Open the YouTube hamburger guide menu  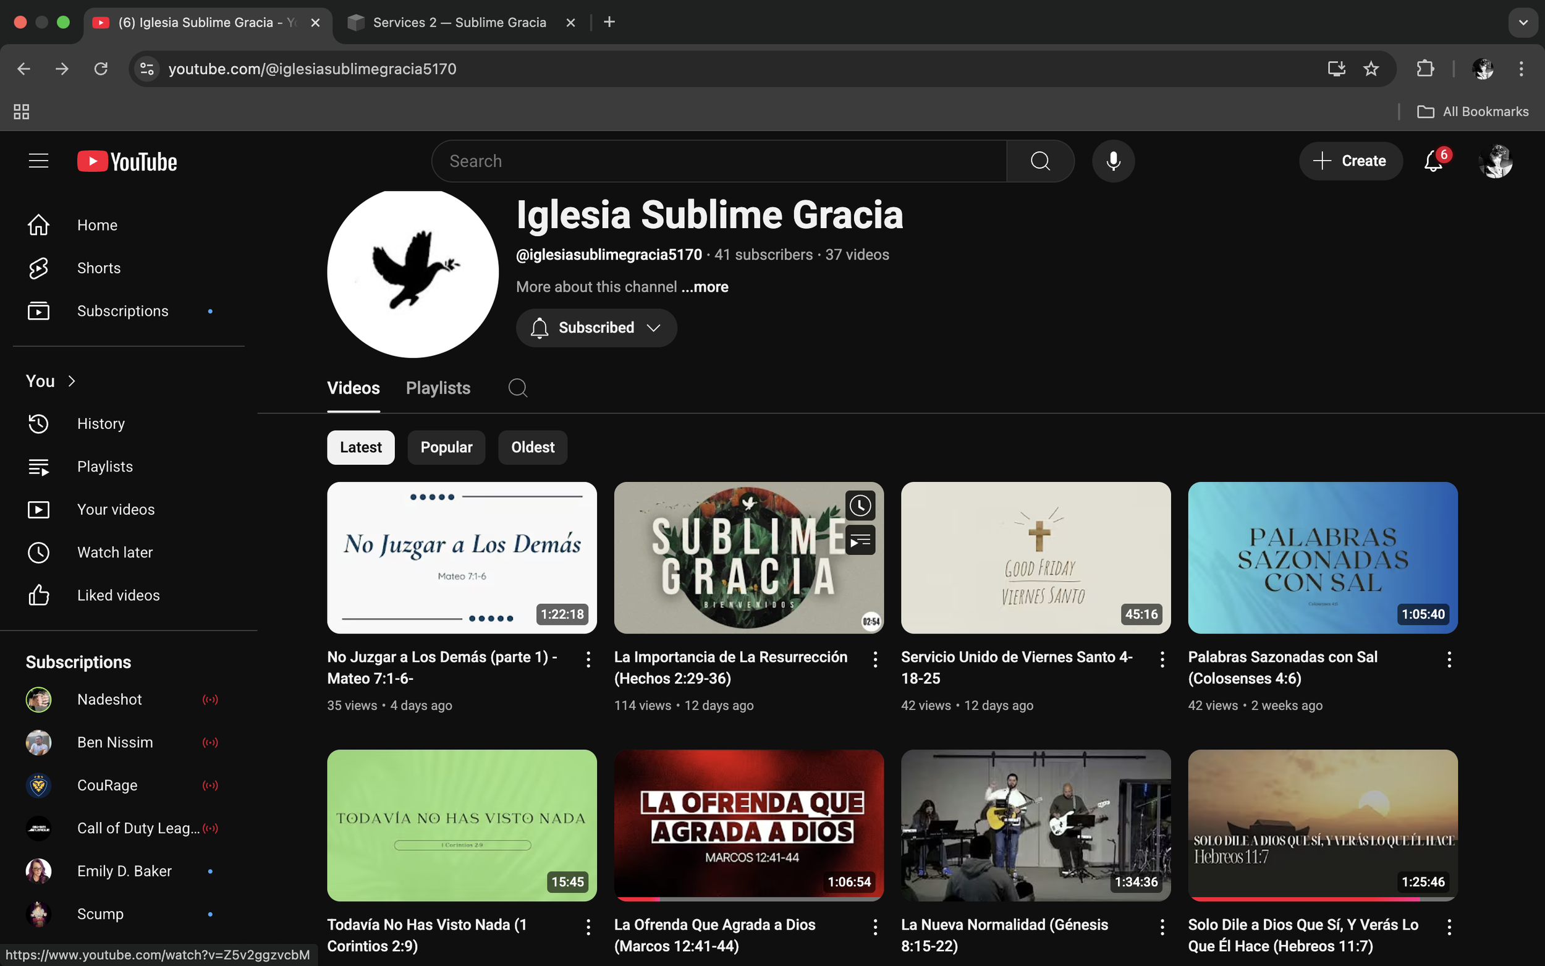coord(38,161)
